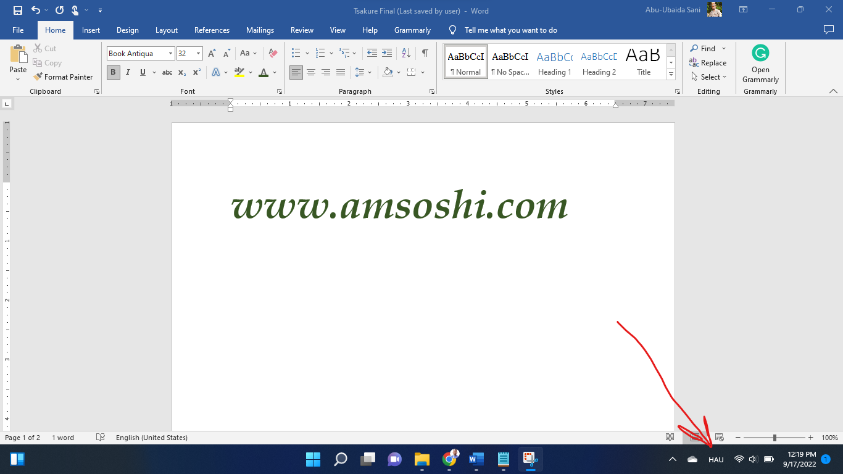Switch to the Insert tab
Viewport: 843px width, 474px height.
[91, 30]
